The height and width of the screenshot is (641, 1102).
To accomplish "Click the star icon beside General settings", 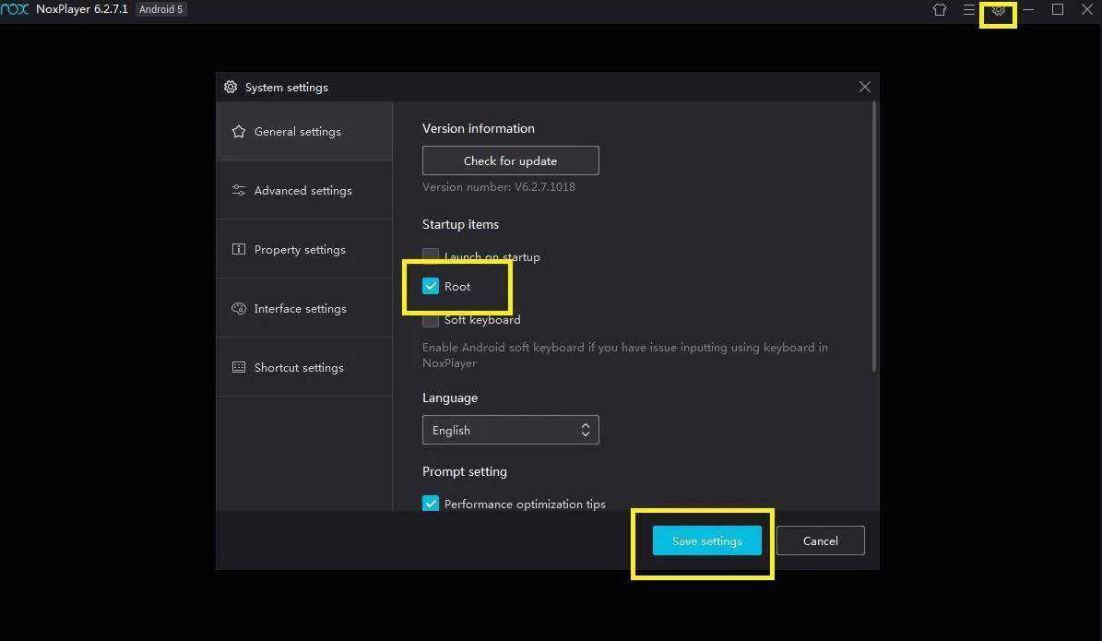I will tap(239, 132).
